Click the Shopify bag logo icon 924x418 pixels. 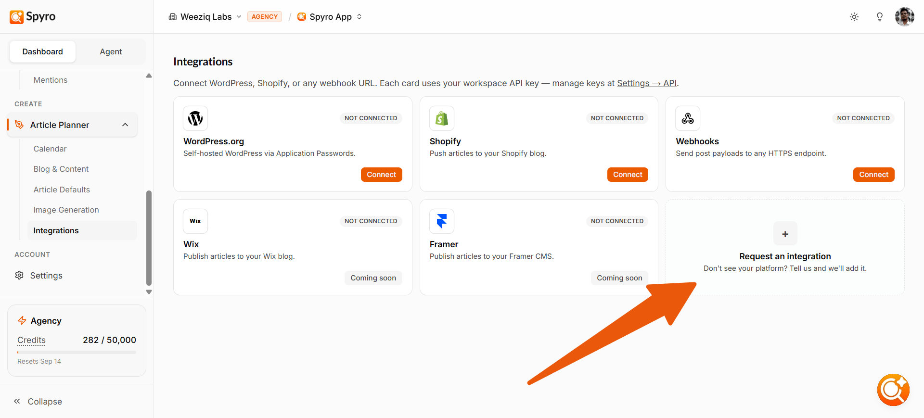pos(442,118)
